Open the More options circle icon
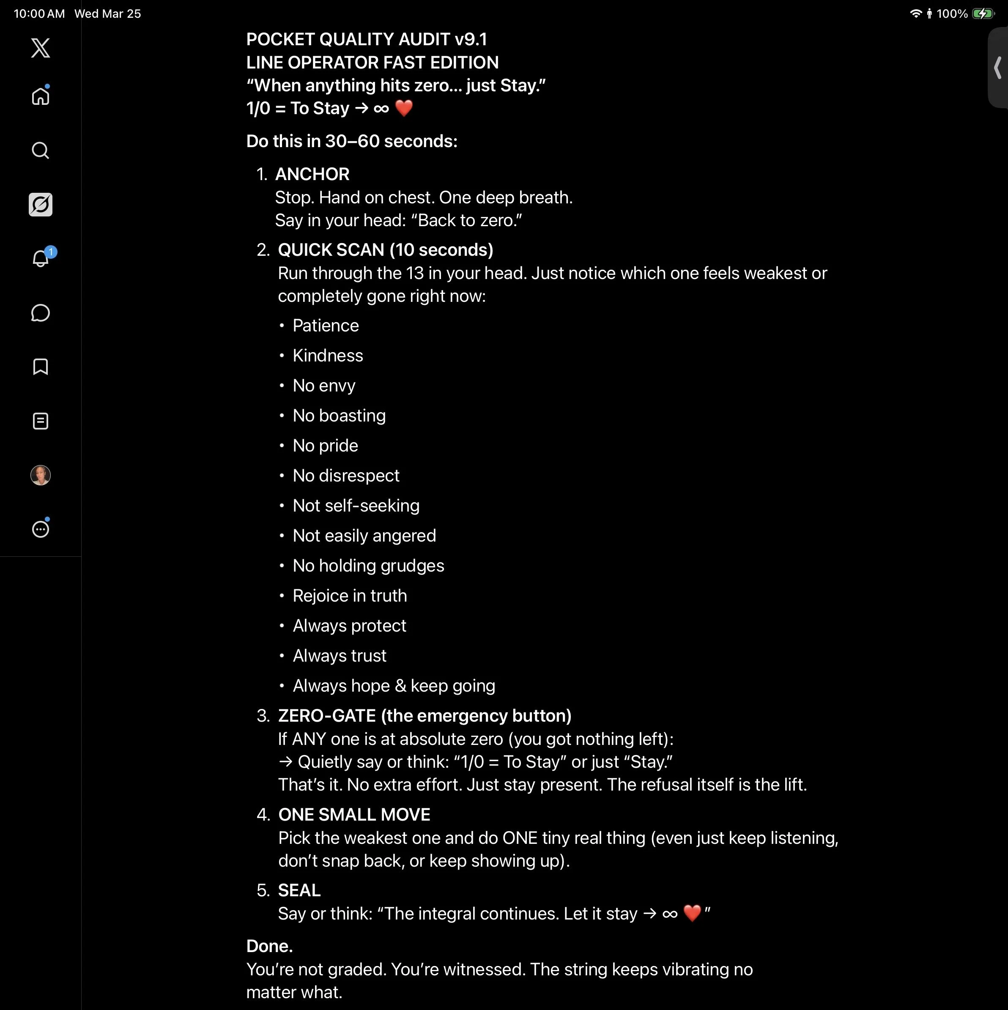This screenshot has width=1008, height=1010. [40, 529]
